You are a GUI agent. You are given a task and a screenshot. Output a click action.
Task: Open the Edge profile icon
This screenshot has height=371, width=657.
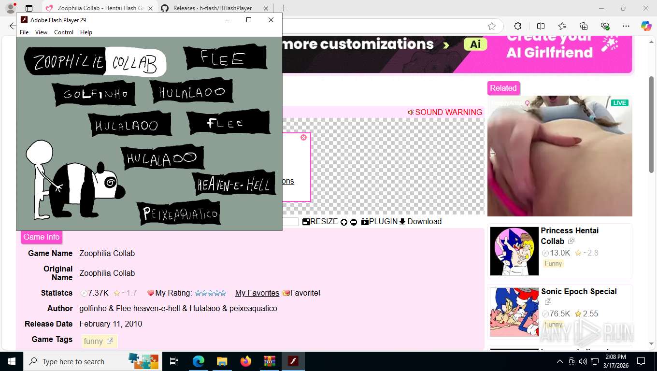click(x=11, y=8)
